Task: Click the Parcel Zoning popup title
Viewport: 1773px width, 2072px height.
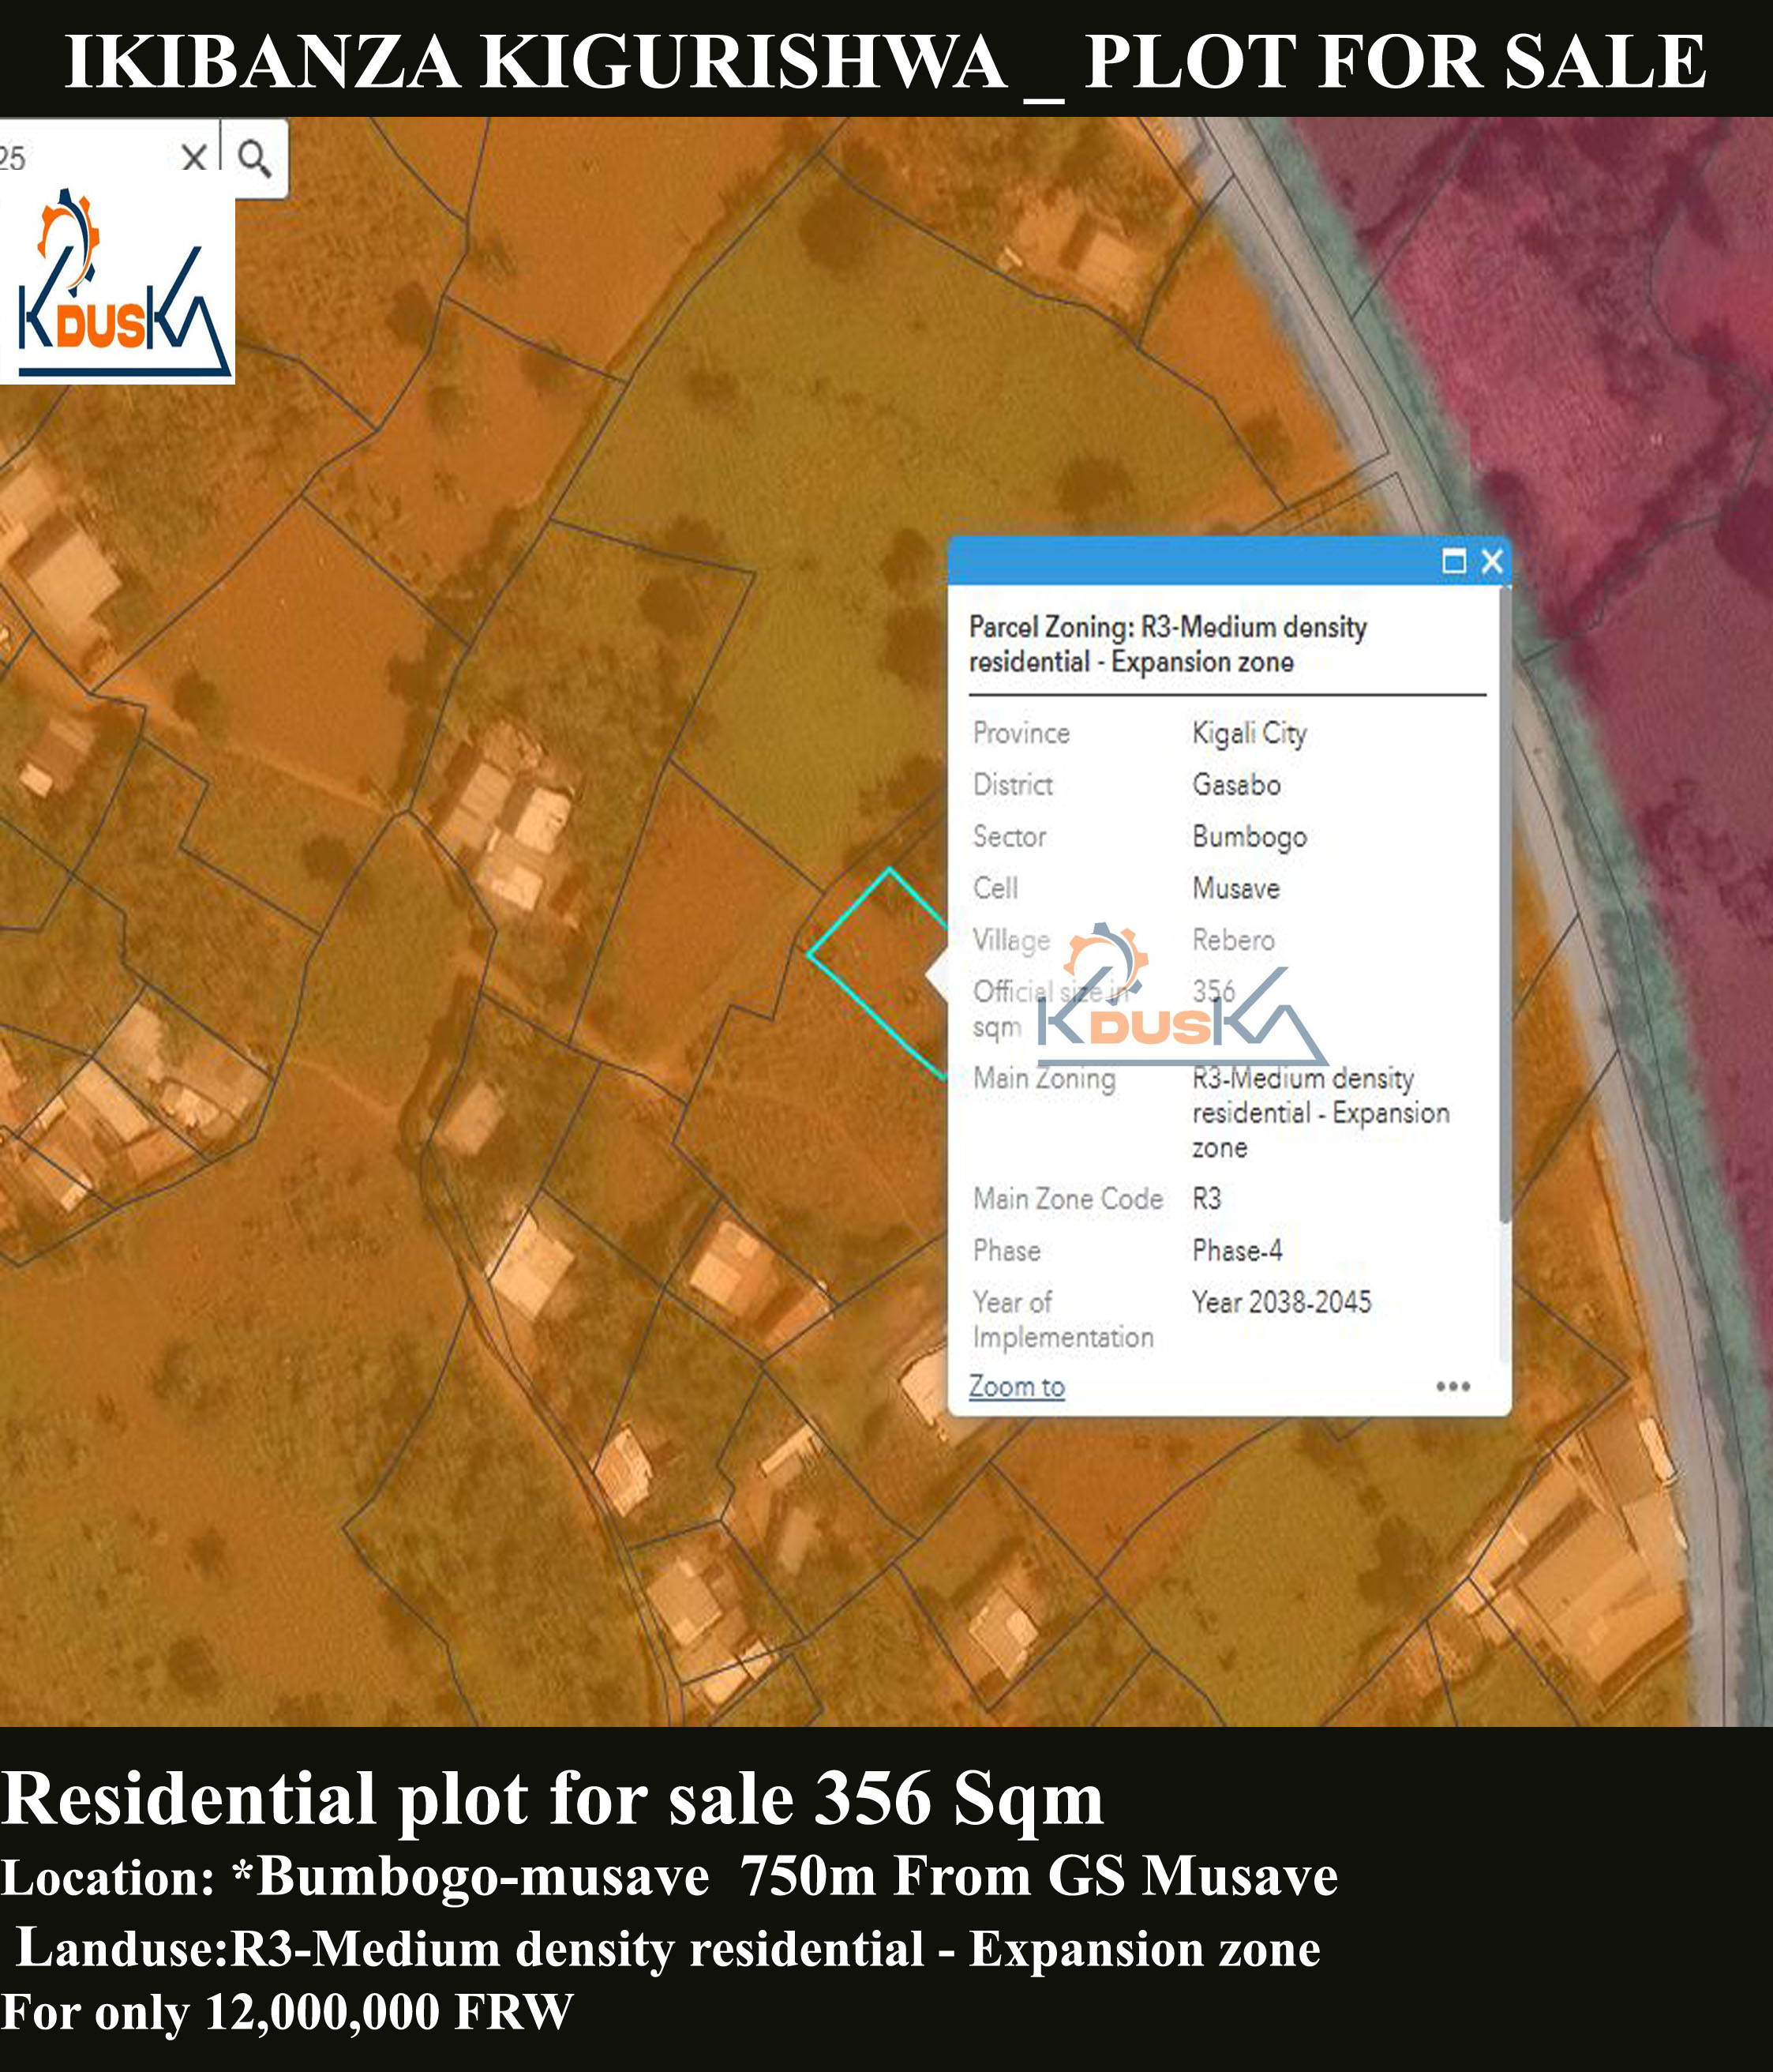Action: click(x=1168, y=644)
